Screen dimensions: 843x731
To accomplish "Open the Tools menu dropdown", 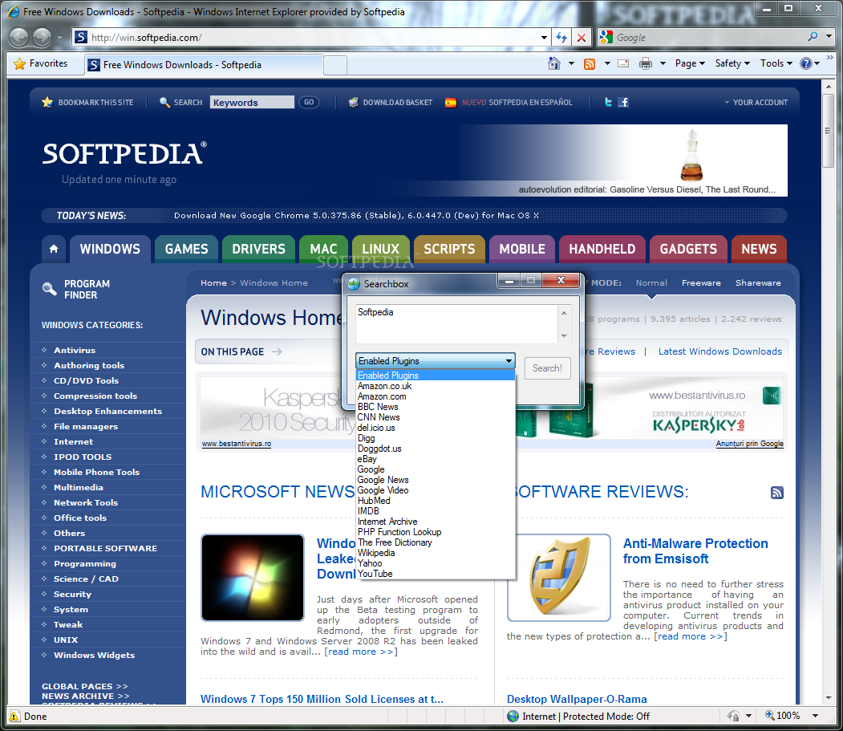I will [x=776, y=63].
